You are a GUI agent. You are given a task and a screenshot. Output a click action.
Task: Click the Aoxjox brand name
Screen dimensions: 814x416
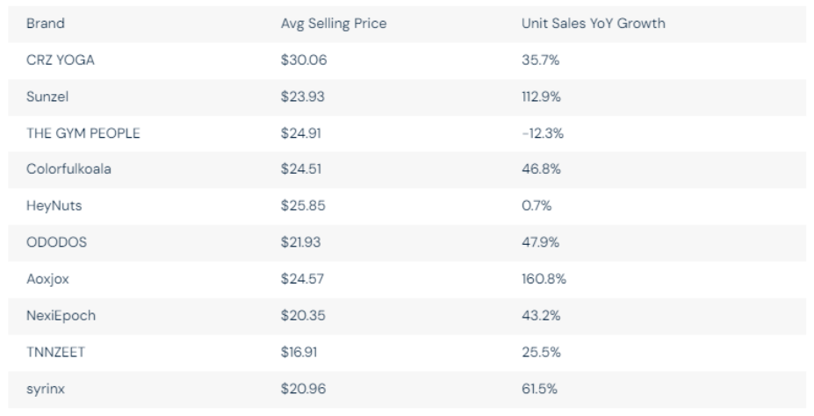pos(47,280)
